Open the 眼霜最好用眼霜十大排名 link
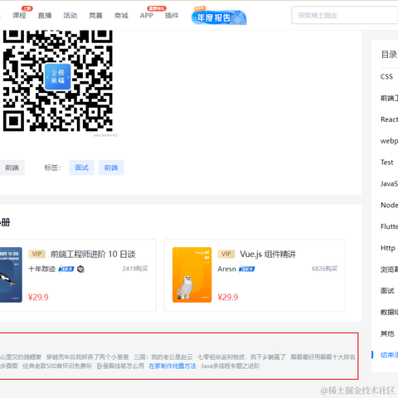398x398 pixels. click(x=323, y=357)
